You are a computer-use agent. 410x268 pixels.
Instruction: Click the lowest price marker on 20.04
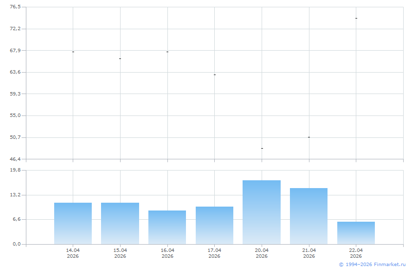262,148
